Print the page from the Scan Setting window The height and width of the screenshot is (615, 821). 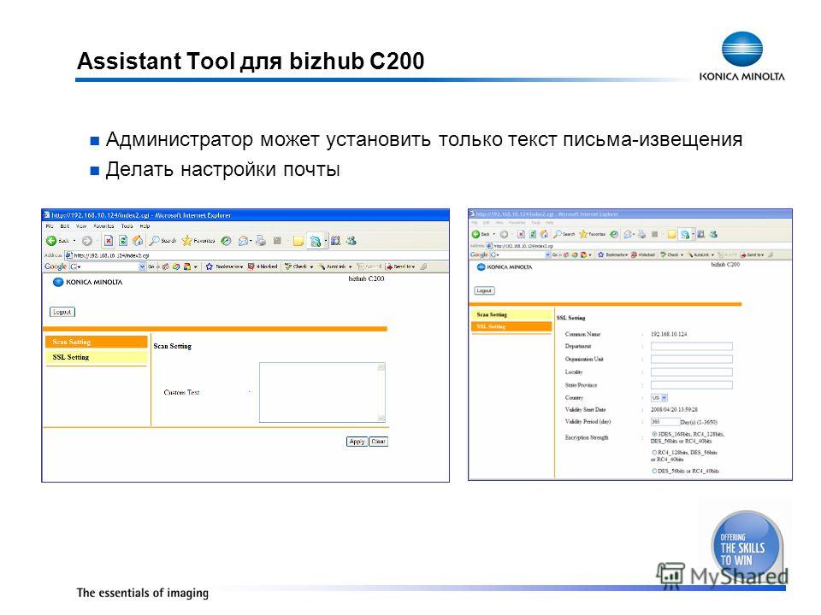point(261,241)
